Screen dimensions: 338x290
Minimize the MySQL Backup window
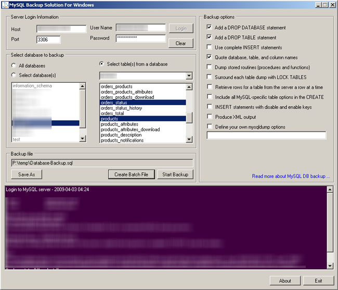318,5
